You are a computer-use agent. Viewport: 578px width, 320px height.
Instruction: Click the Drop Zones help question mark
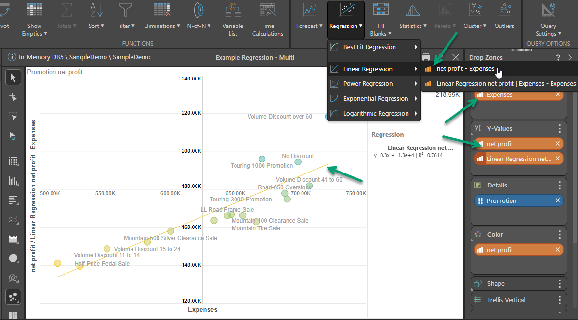point(558,58)
